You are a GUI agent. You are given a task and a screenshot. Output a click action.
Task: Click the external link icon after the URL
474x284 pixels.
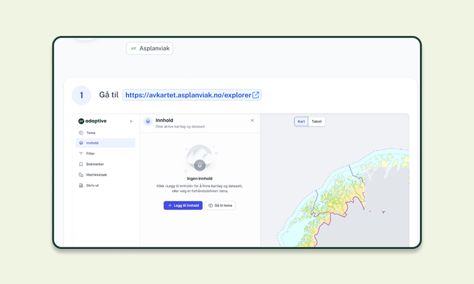click(x=256, y=95)
